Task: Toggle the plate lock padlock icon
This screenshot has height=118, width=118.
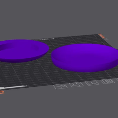Action: 92,83
